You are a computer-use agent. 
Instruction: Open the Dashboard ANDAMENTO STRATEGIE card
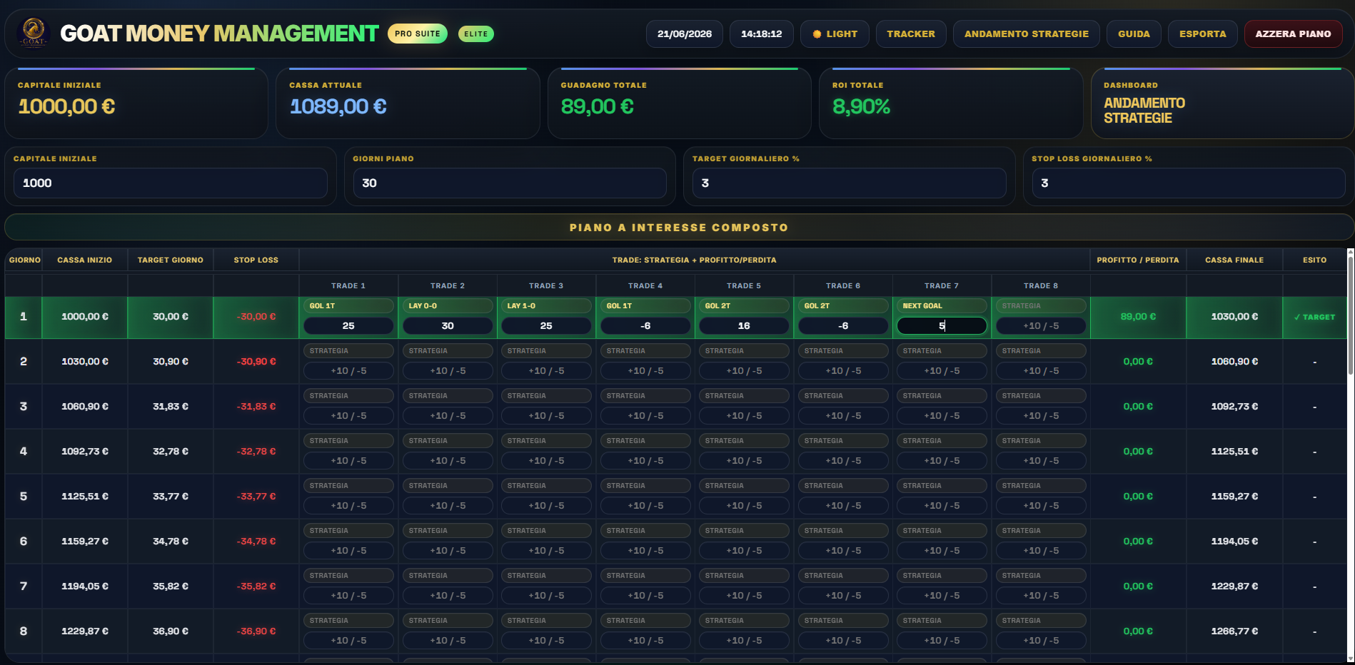(1222, 103)
